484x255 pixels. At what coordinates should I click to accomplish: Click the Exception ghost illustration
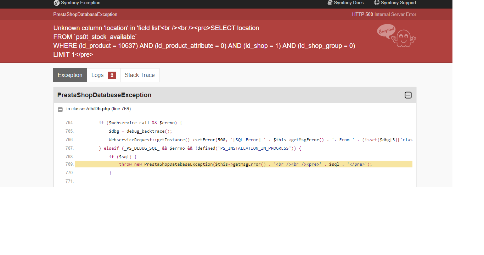coord(396,35)
